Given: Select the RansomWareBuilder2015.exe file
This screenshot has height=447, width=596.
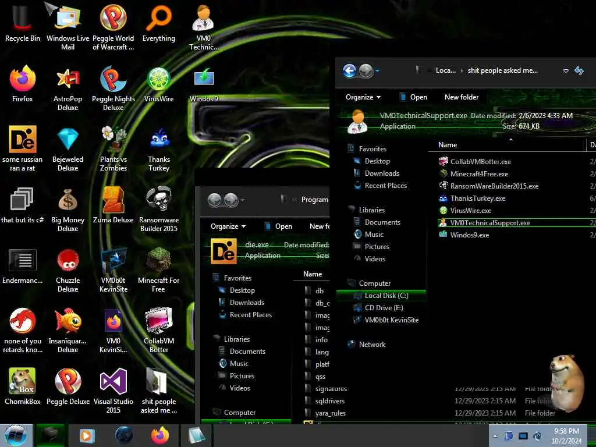Looking at the screenshot, I should tap(489, 186).
